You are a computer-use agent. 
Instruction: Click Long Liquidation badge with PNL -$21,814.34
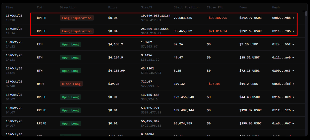point(77,31)
